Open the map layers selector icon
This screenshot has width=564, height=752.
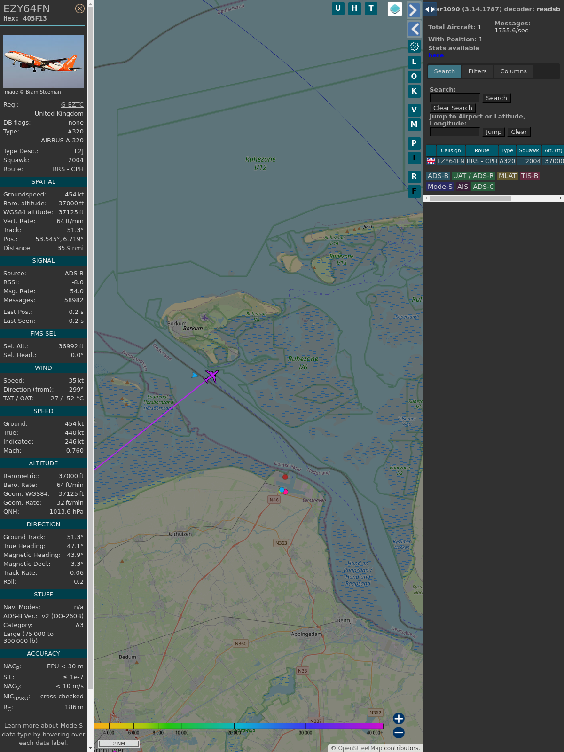tap(395, 8)
